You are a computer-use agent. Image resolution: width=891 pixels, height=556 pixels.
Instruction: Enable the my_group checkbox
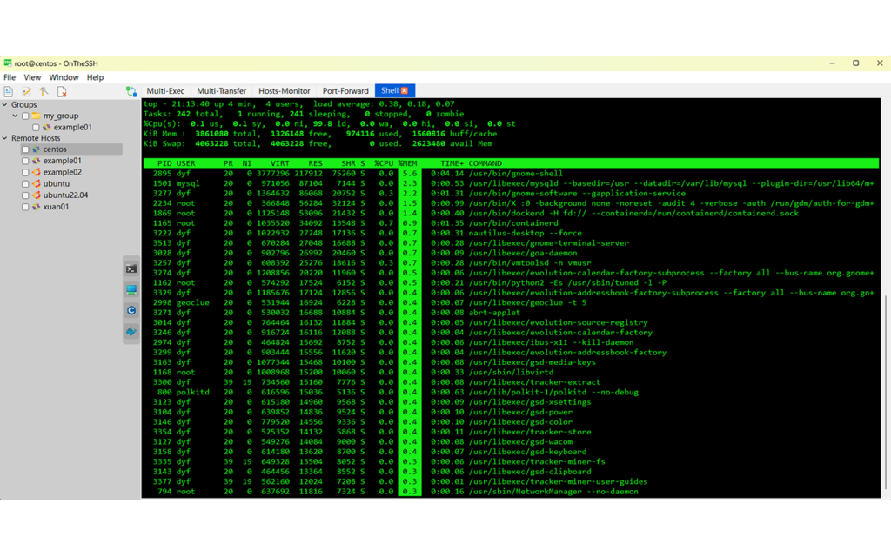[24, 115]
